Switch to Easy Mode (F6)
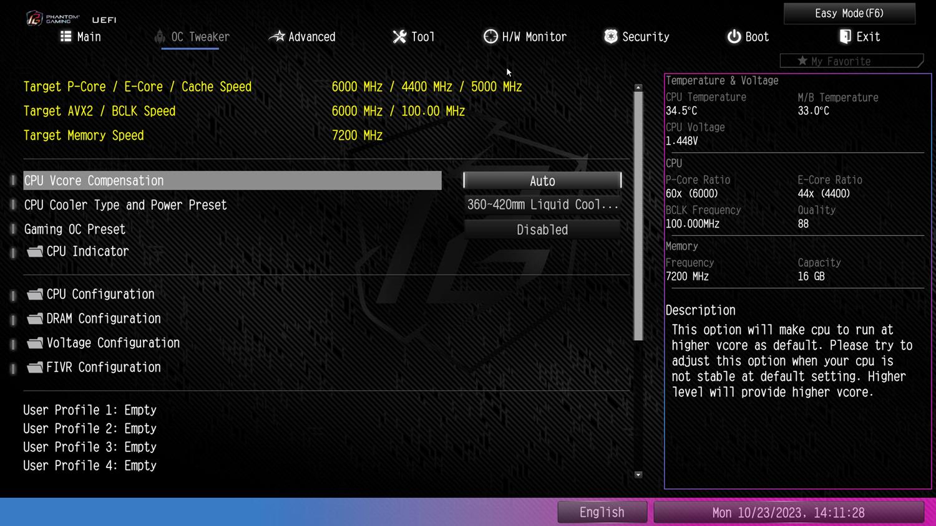This screenshot has height=526, width=936. coord(849,13)
